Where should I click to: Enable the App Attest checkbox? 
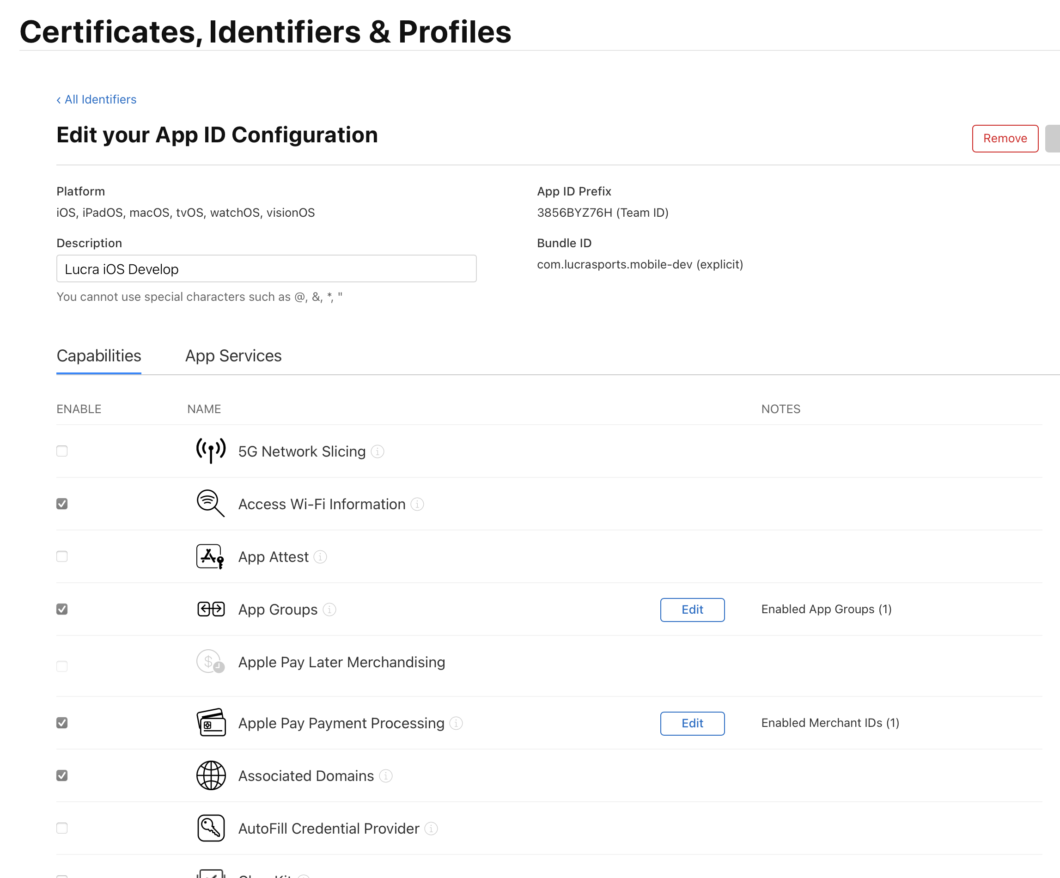[62, 556]
